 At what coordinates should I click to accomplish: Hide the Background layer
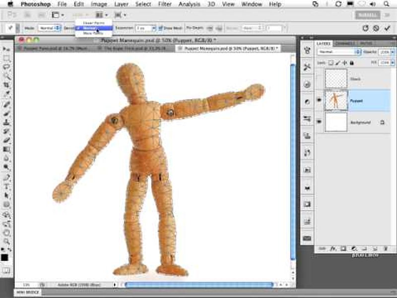[x=319, y=121]
